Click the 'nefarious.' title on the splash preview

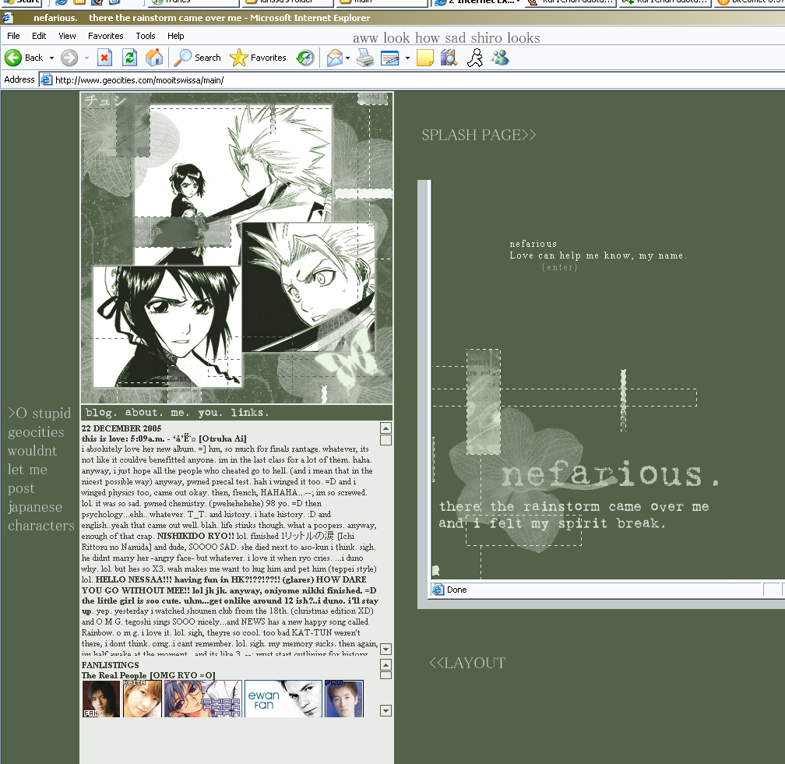[x=610, y=474]
